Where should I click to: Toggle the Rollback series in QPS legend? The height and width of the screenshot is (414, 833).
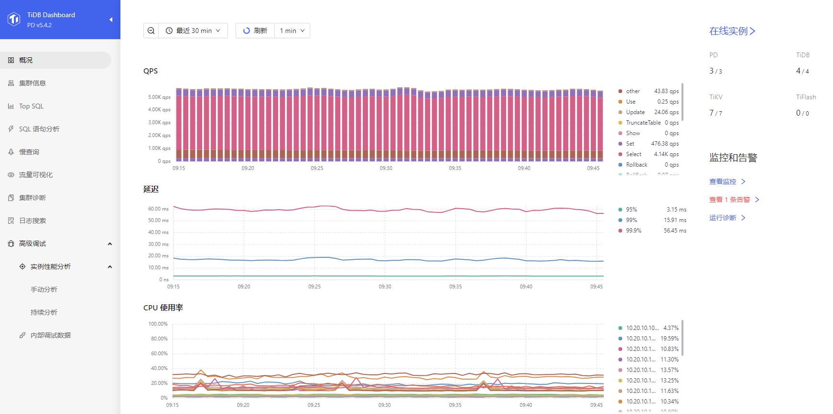point(648,165)
